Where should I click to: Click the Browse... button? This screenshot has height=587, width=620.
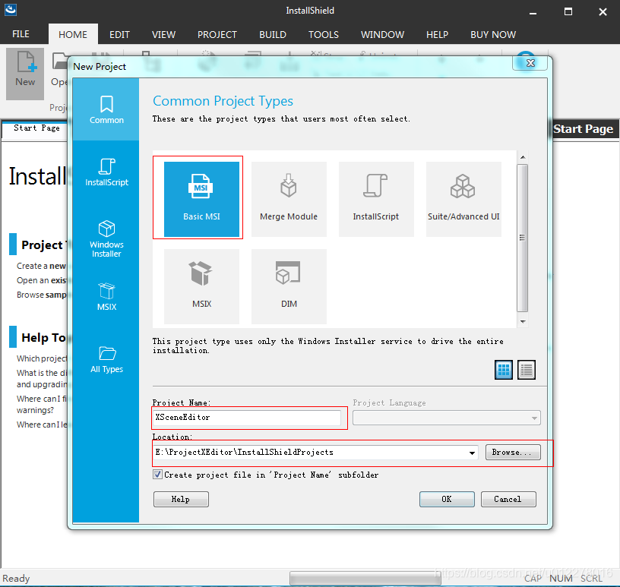pyautogui.click(x=512, y=452)
